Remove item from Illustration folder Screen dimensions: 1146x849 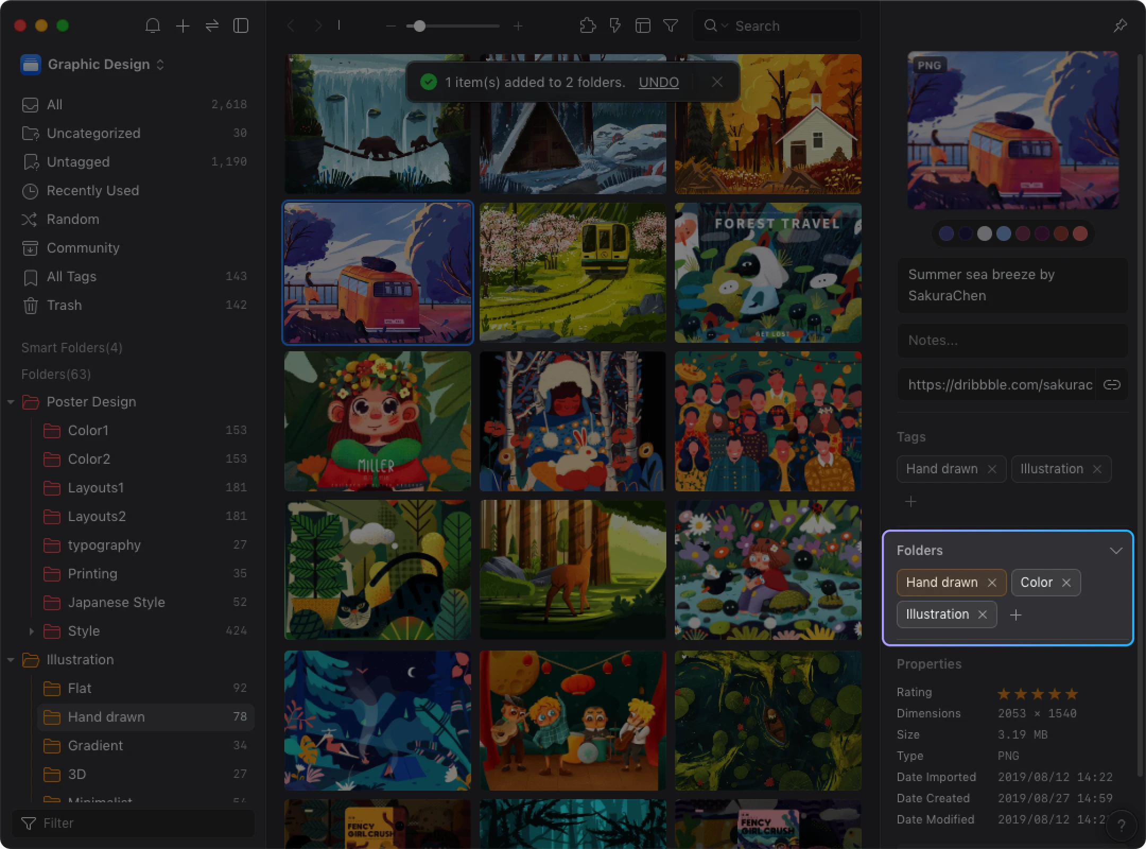tap(982, 614)
